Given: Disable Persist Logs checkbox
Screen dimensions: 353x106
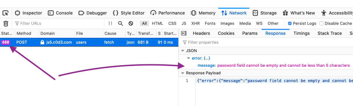Looking at the screenshot, I should click(x=290, y=23).
